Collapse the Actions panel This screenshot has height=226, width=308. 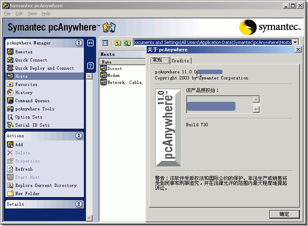tap(79, 136)
